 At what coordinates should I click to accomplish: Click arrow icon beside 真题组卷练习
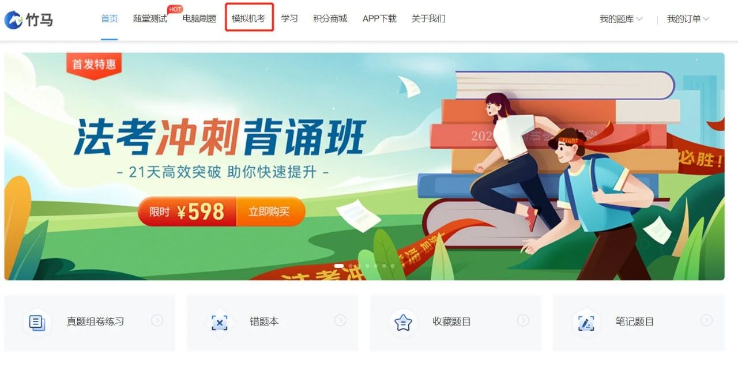157,320
